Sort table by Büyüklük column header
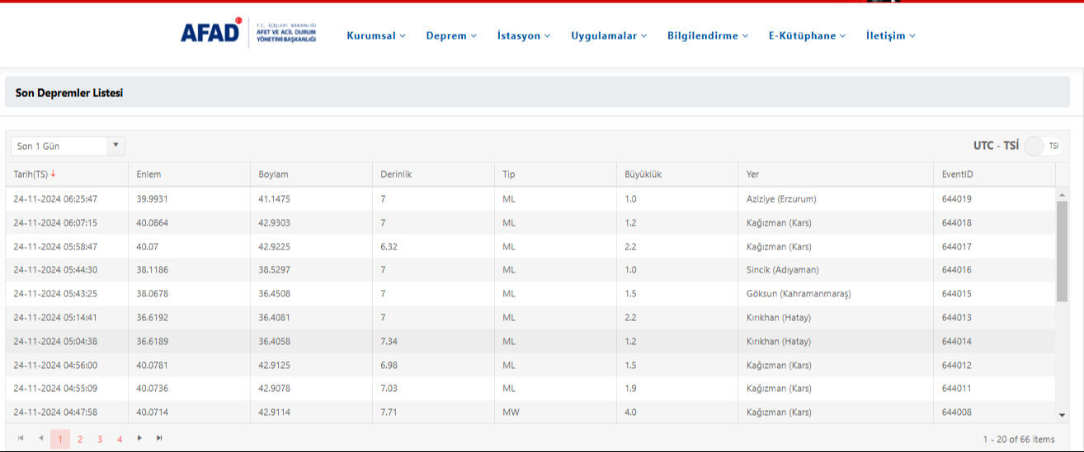Image resolution: width=1084 pixels, height=452 pixels. point(643,175)
